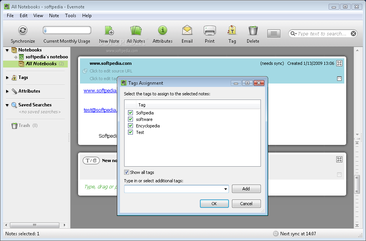Open the Tools menu
The width and height of the screenshot is (366, 241).
pyautogui.click(x=70, y=16)
